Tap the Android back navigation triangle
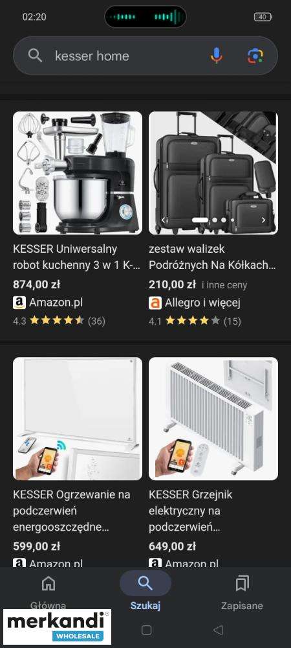 click(x=219, y=630)
